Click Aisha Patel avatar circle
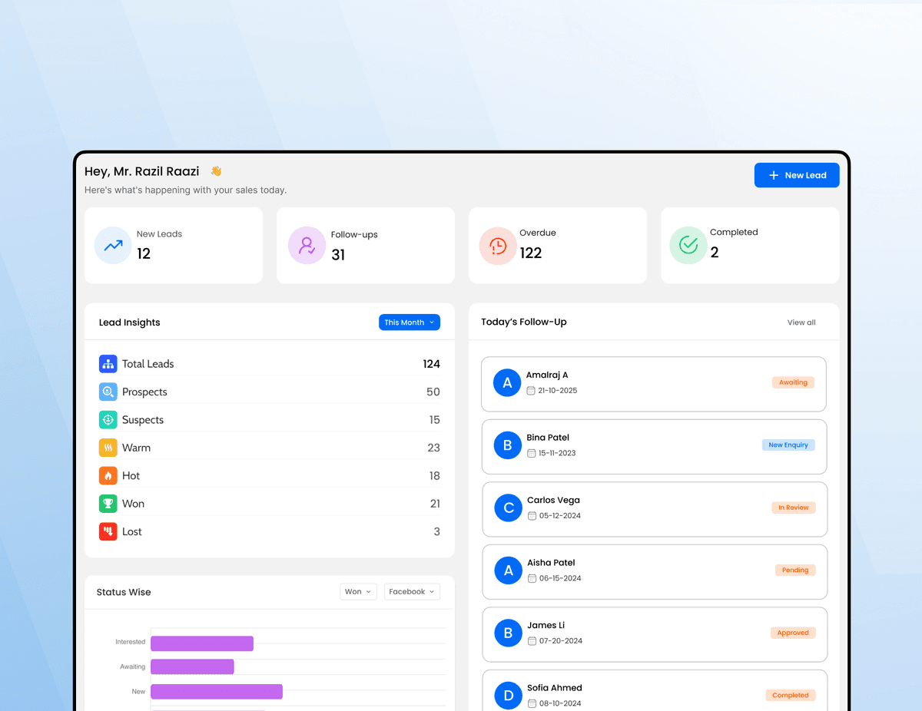 point(508,570)
